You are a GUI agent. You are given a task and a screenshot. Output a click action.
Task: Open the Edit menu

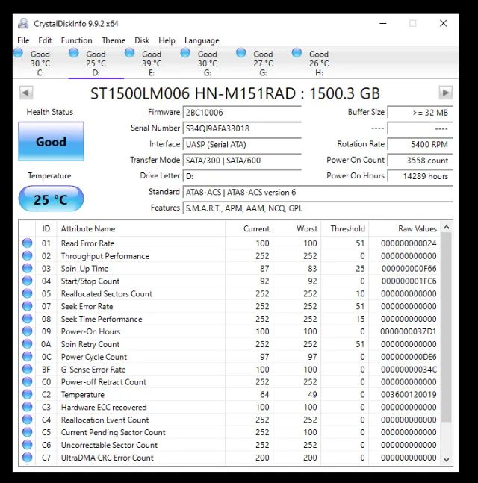[45, 40]
